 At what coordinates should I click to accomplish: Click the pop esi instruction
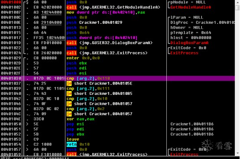[x=75, y=124]
